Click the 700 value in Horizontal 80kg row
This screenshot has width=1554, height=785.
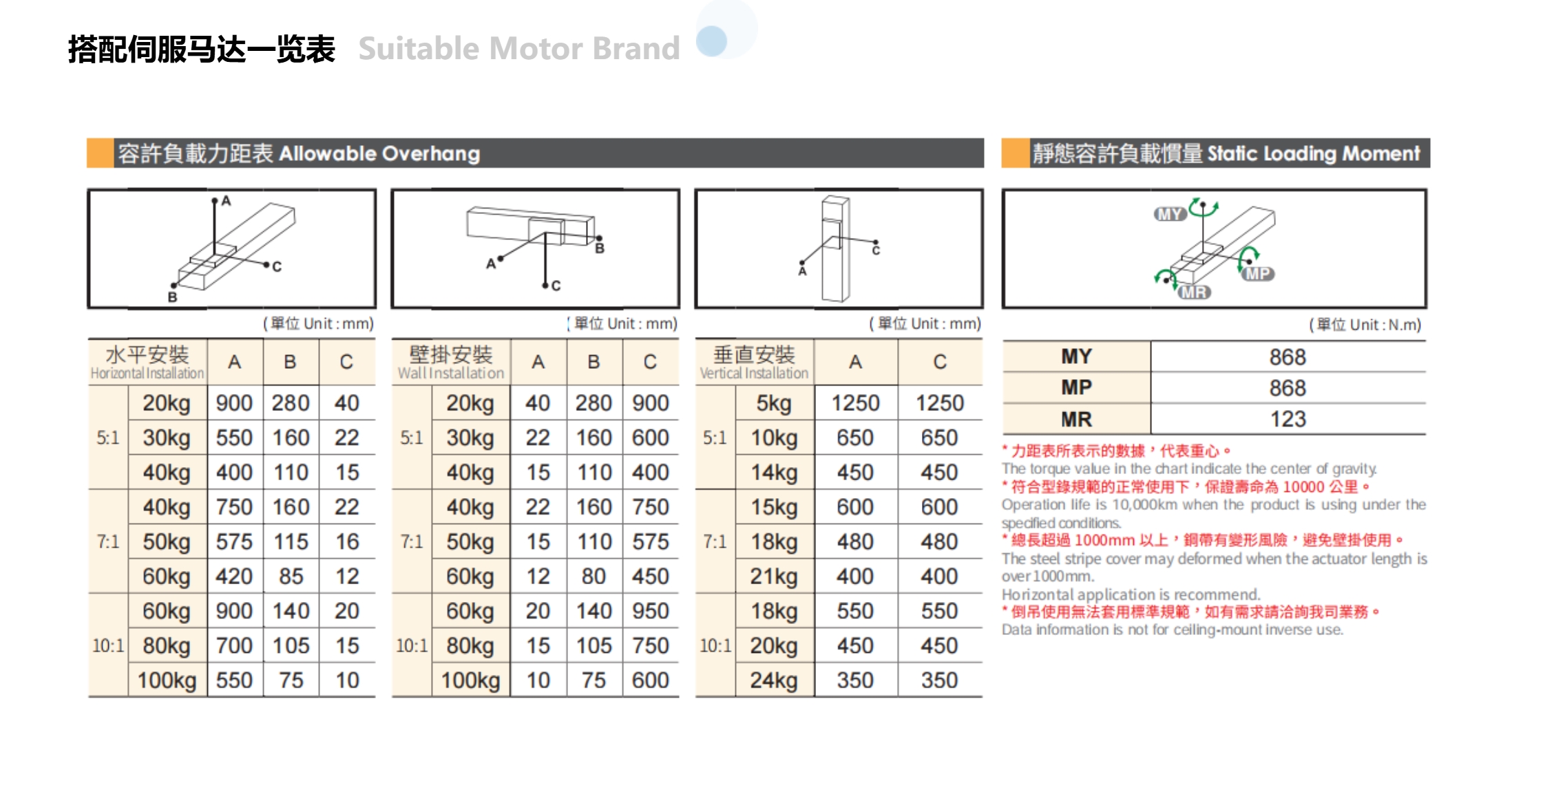(234, 645)
